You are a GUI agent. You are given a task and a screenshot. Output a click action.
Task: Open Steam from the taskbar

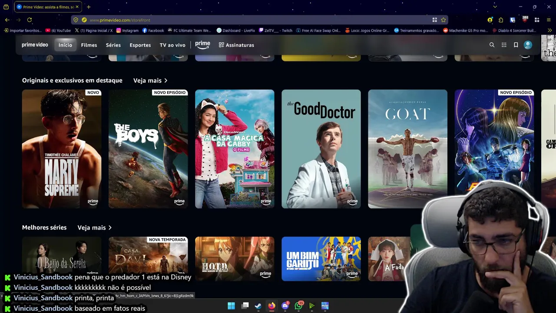(x=258, y=306)
